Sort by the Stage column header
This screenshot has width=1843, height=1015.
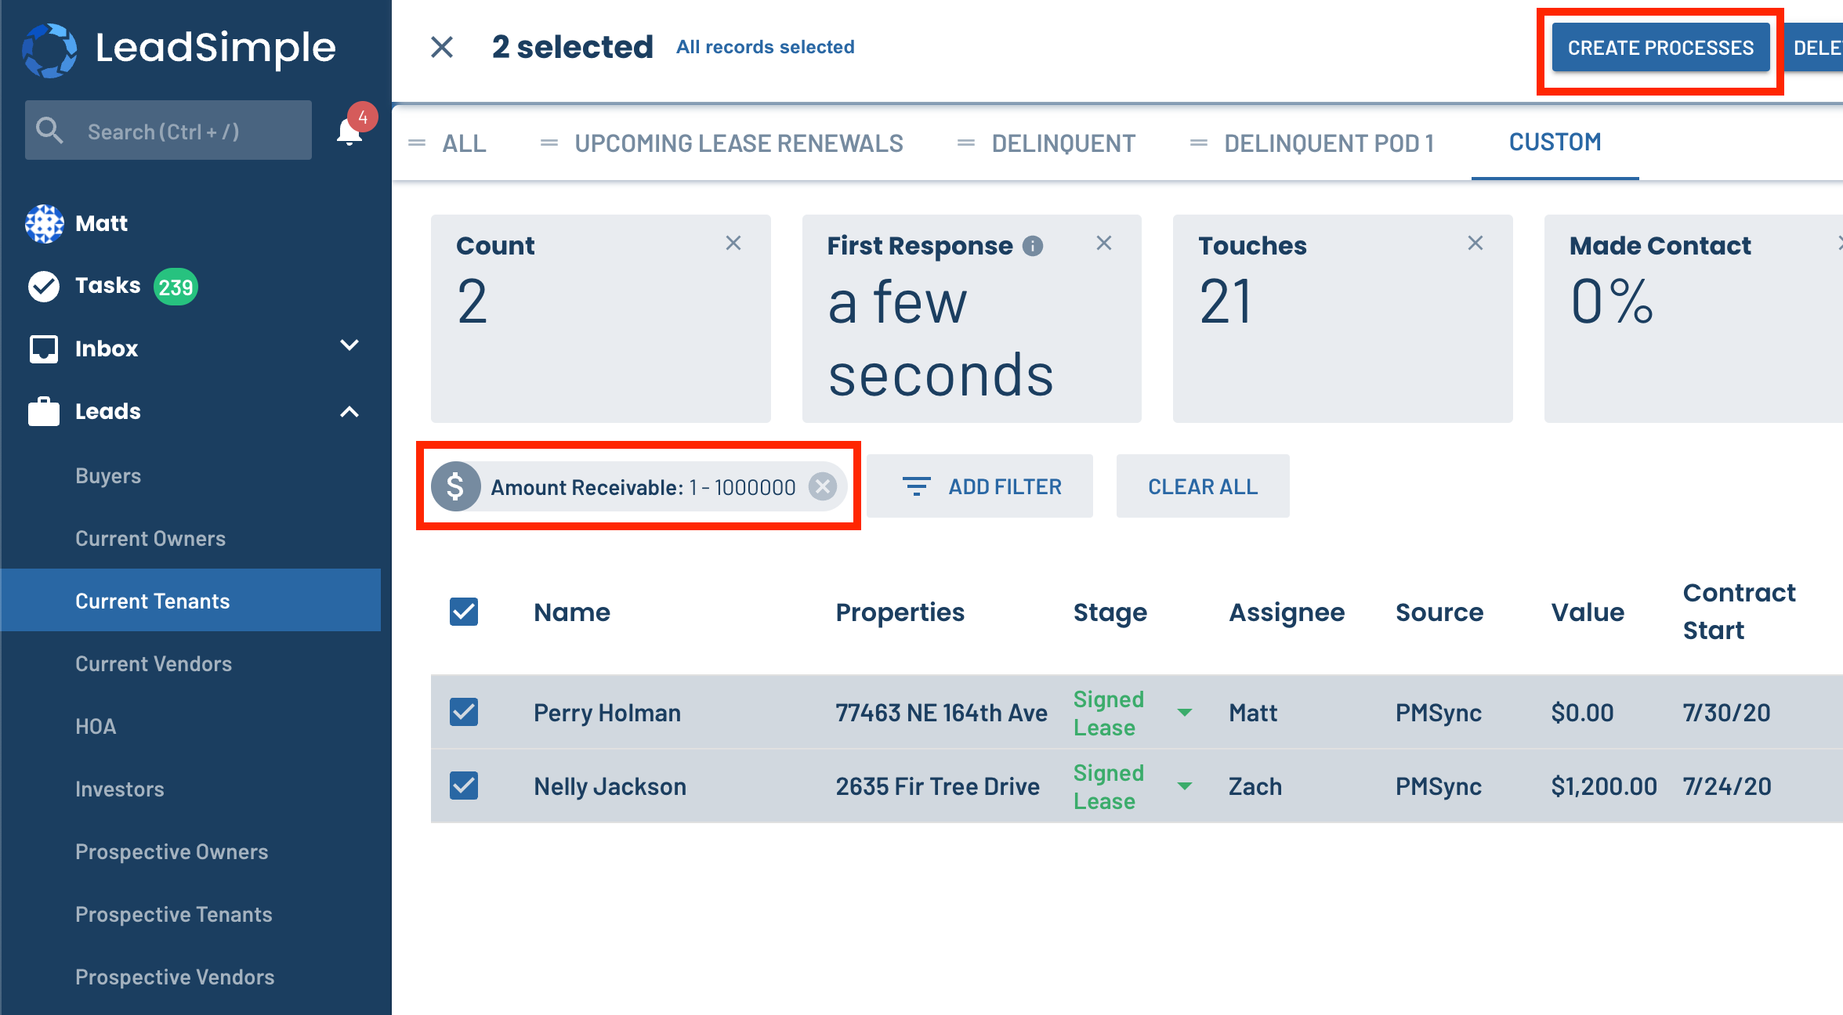coord(1110,612)
